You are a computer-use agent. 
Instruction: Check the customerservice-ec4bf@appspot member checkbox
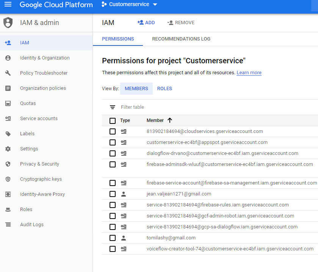113,142
